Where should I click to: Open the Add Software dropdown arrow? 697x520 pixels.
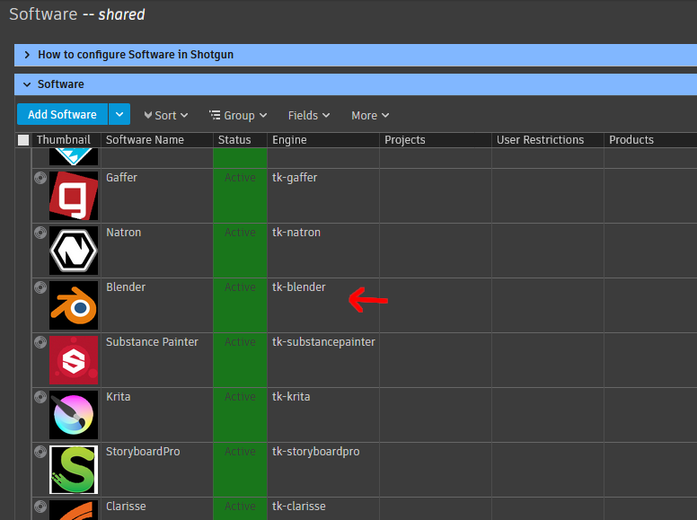point(119,114)
